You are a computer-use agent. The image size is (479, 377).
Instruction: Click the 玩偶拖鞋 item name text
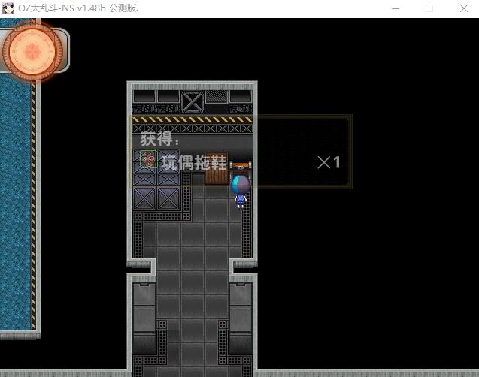194,162
